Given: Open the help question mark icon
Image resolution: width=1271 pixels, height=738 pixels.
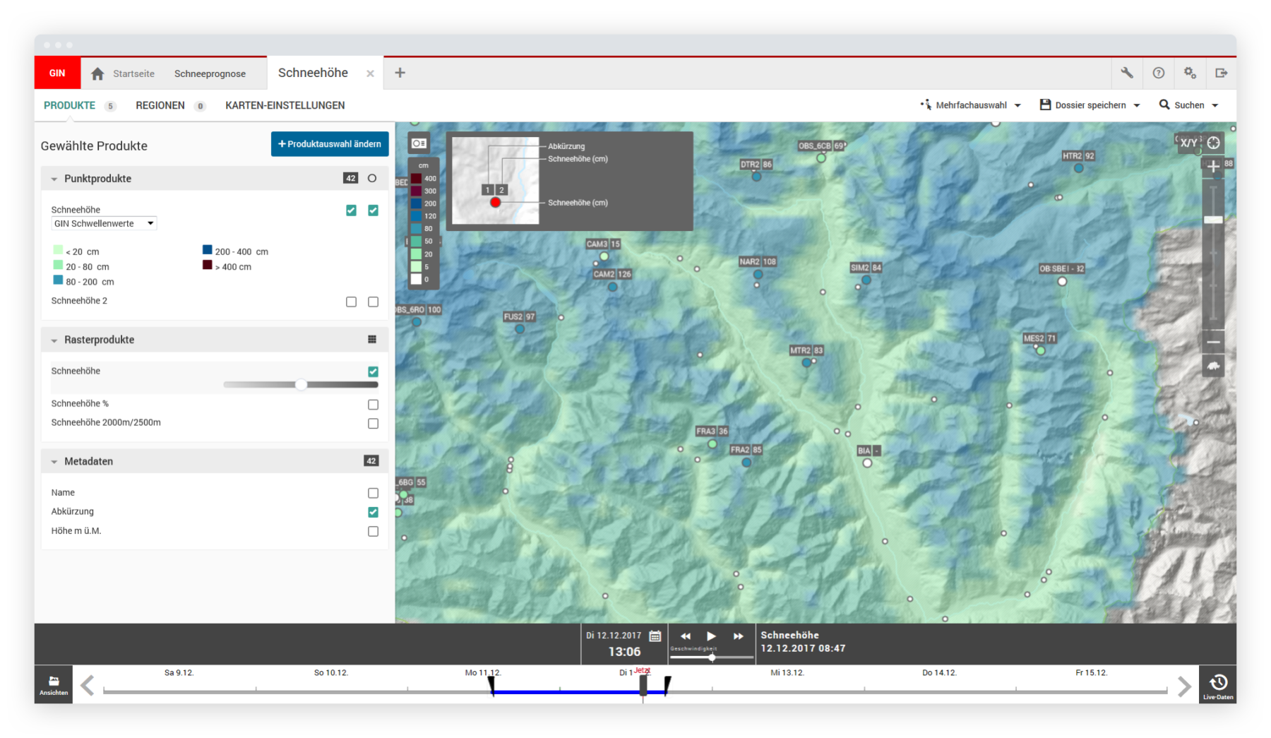Looking at the screenshot, I should pyautogui.click(x=1159, y=73).
